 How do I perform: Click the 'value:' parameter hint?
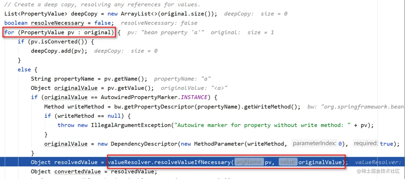[x=288, y=162]
